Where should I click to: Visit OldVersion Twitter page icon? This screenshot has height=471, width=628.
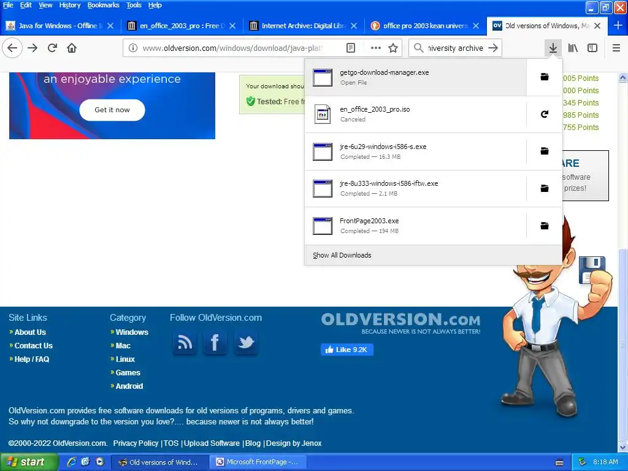pos(246,343)
